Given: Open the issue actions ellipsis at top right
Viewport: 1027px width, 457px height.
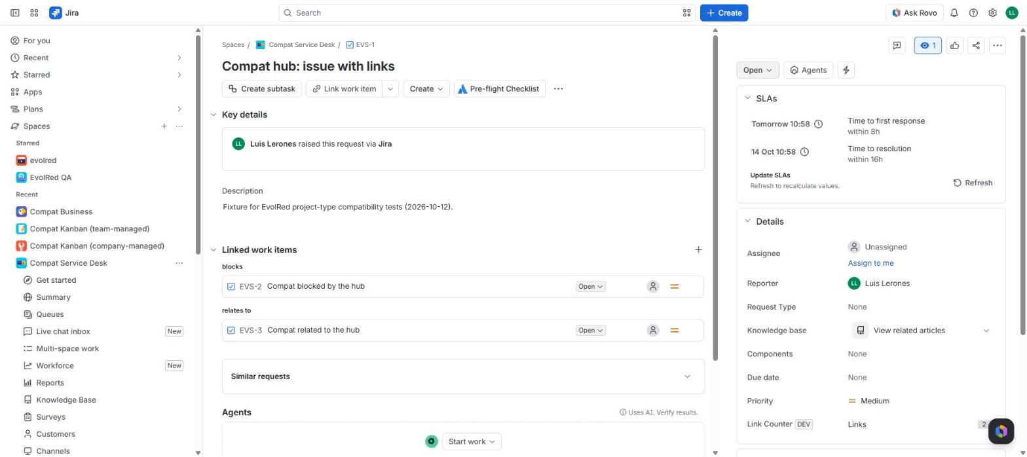Looking at the screenshot, I should [997, 45].
